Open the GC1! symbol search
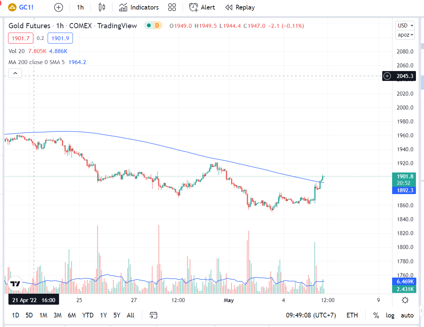The height and width of the screenshot is (327, 424). pos(26,7)
